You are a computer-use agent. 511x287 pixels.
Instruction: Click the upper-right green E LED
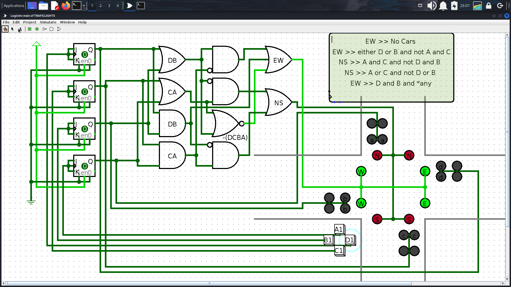[x=425, y=171]
